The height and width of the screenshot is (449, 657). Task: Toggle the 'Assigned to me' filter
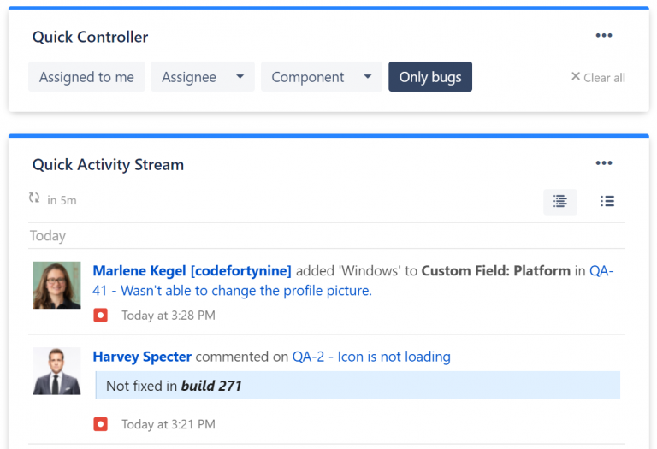pos(86,77)
